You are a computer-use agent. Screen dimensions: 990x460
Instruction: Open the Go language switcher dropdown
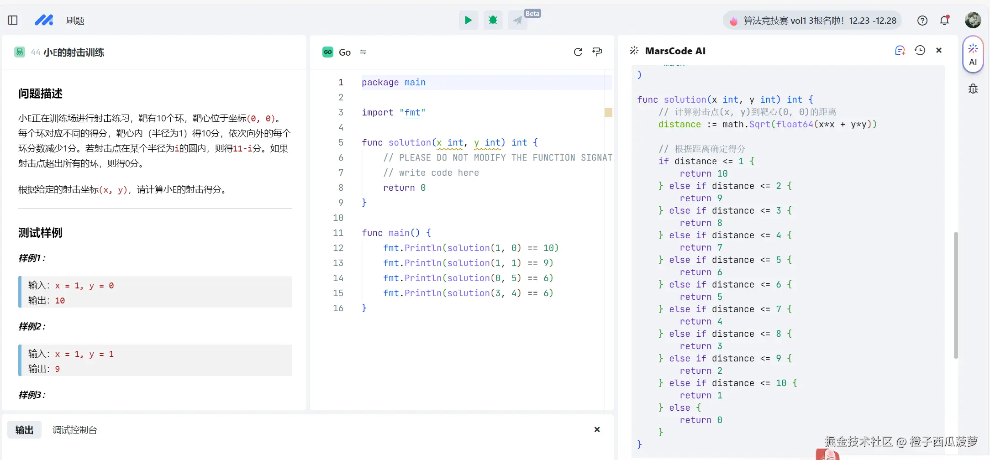pos(363,52)
